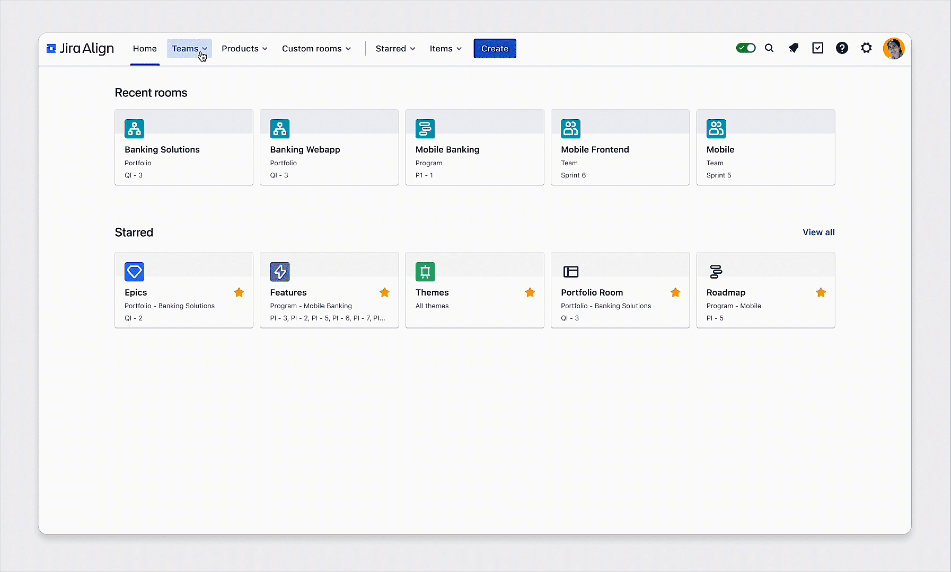951x572 pixels.
Task: Click the Jira Align logo
Action: pos(80,48)
